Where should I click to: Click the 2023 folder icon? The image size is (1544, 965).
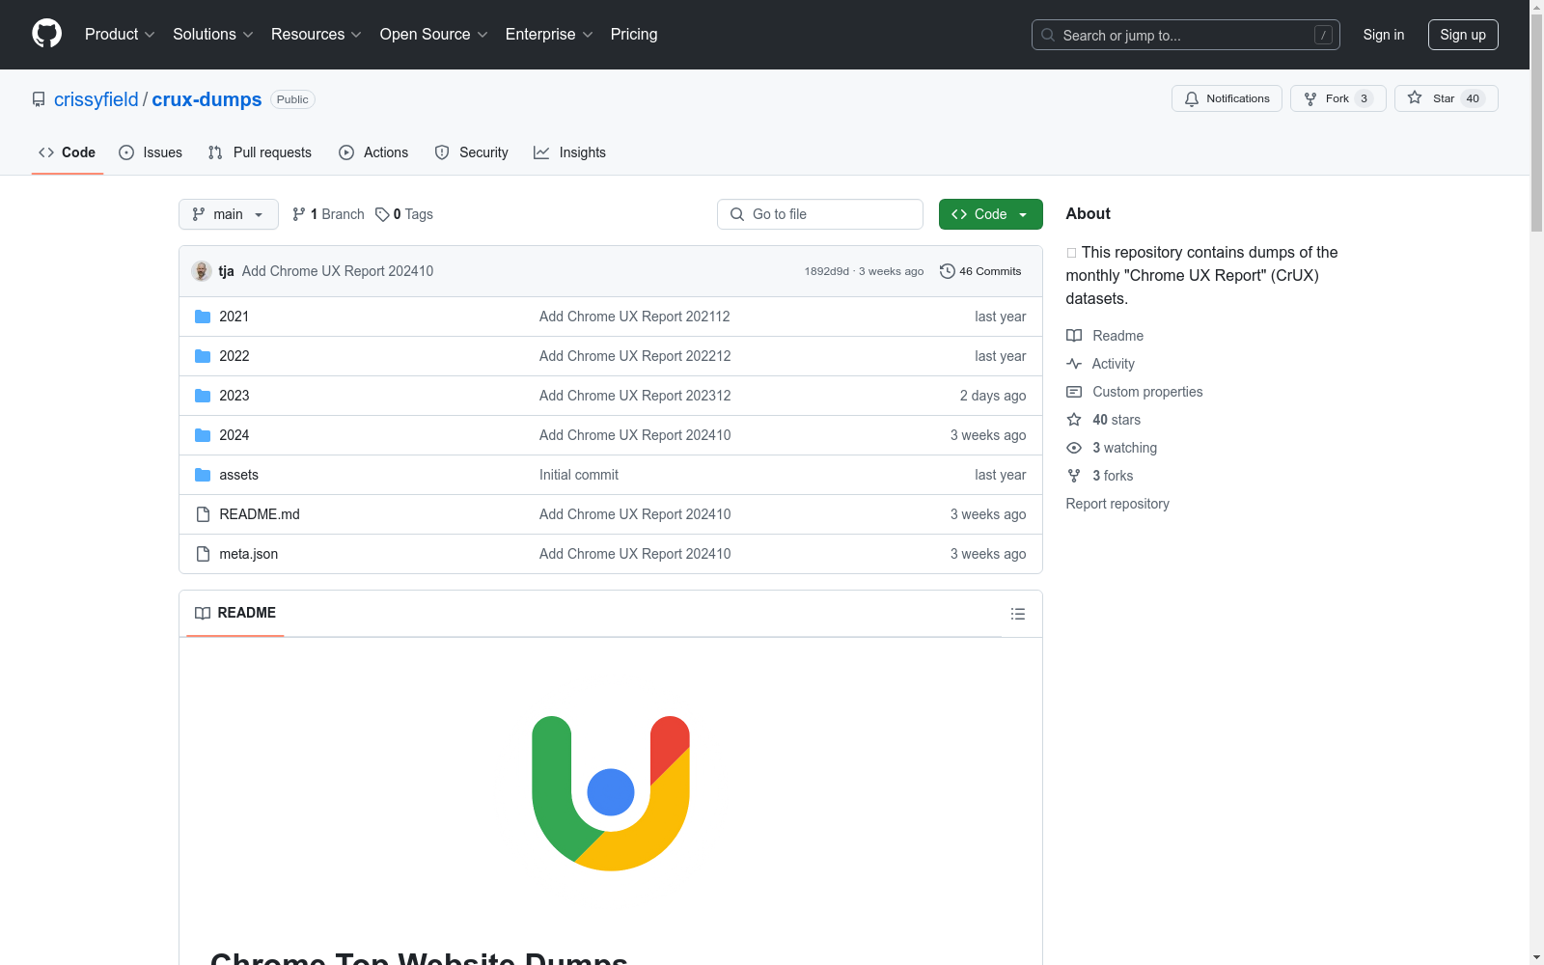pos(203,396)
